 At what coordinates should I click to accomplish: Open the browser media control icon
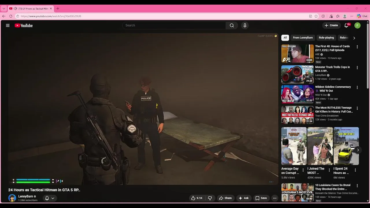pos(331,16)
